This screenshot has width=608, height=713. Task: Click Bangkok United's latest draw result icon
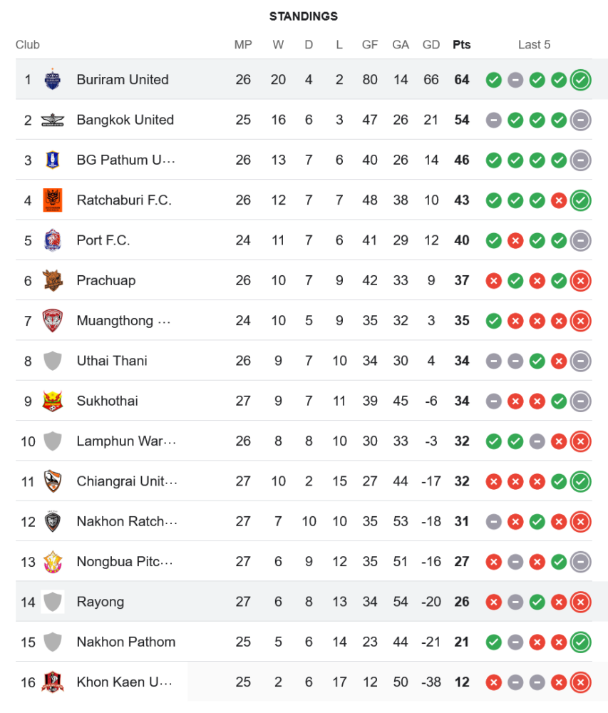click(x=581, y=120)
